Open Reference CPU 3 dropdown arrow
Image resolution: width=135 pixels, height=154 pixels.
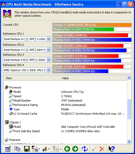pyautogui.click(x=48, y=60)
